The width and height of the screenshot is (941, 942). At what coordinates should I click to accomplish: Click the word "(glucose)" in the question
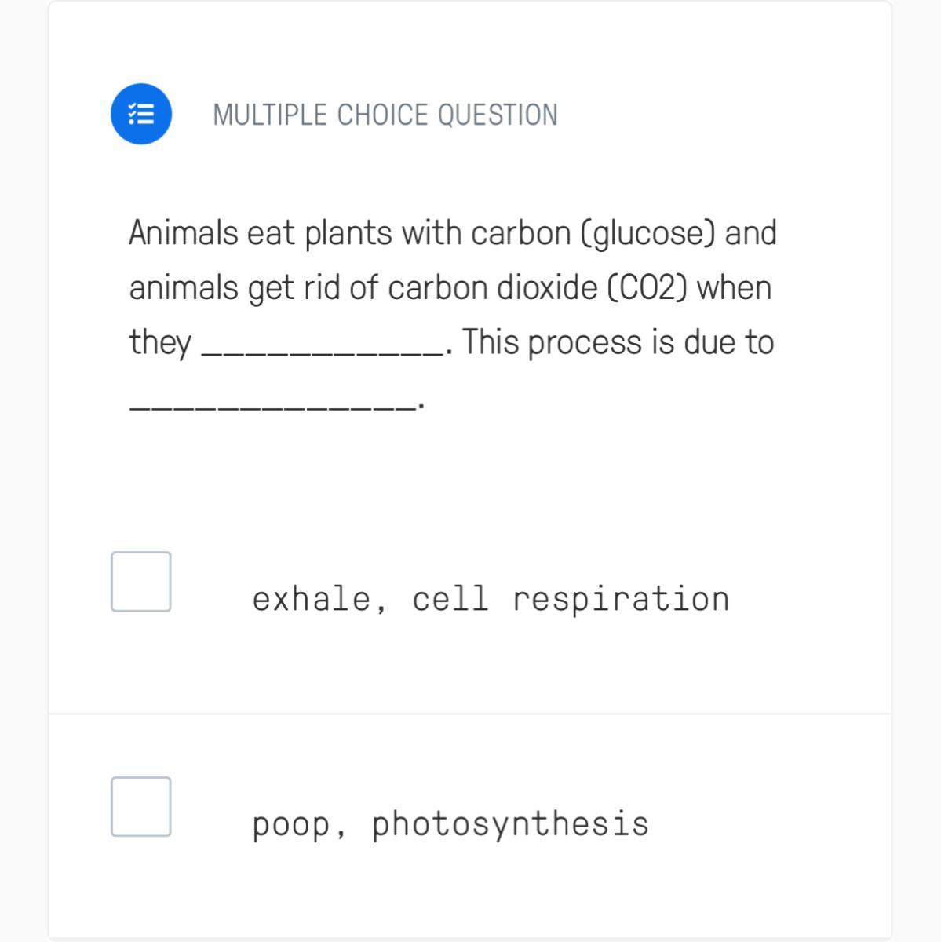coord(647,233)
